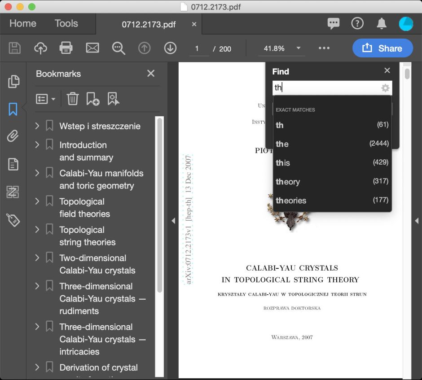Viewport: 422px width, 380px height.
Task: Open the zoom level dropdown
Action: (x=298, y=48)
